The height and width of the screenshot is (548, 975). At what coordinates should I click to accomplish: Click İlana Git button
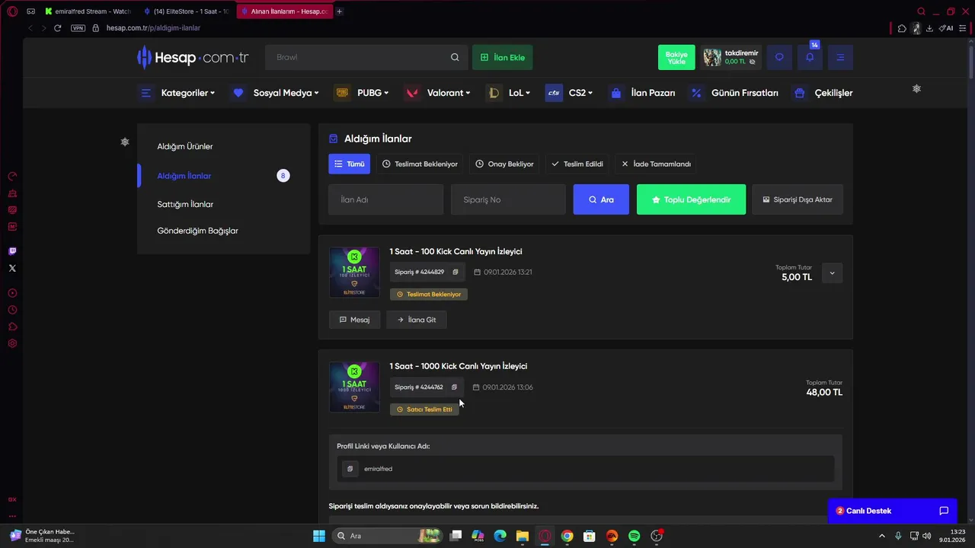pos(417,320)
